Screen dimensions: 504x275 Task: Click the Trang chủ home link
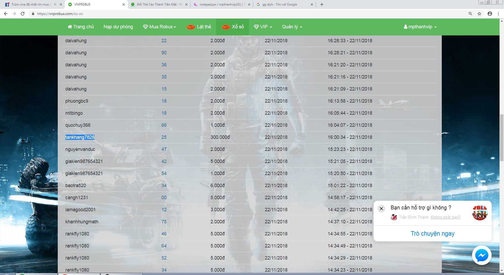pos(81,27)
